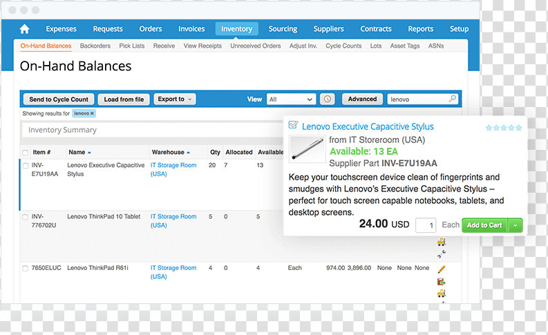Click the Inventory Summary field
The width and height of the screenshot is (548, 335).
tap(151, 130)
